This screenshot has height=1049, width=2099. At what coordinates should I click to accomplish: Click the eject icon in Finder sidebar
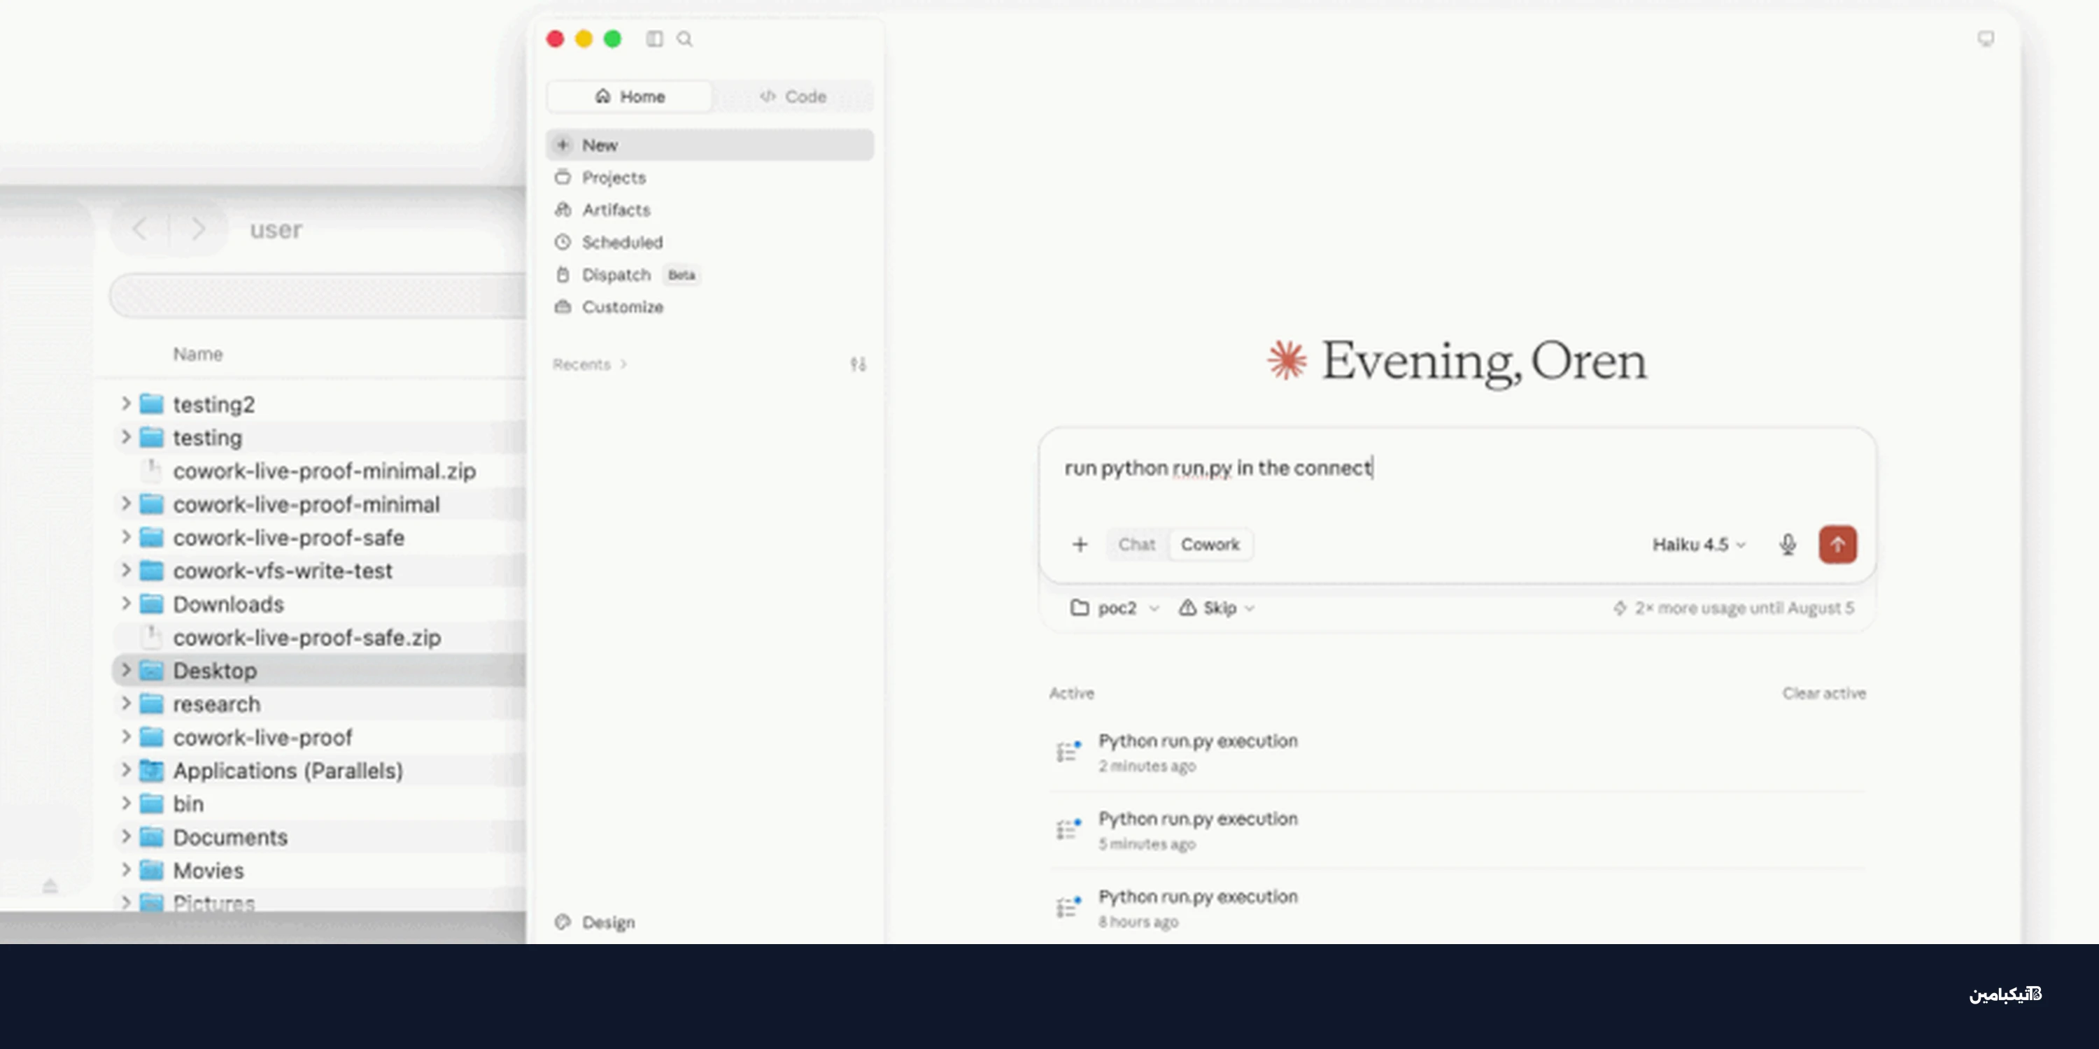pyautogui.click(x=50, y=885)
